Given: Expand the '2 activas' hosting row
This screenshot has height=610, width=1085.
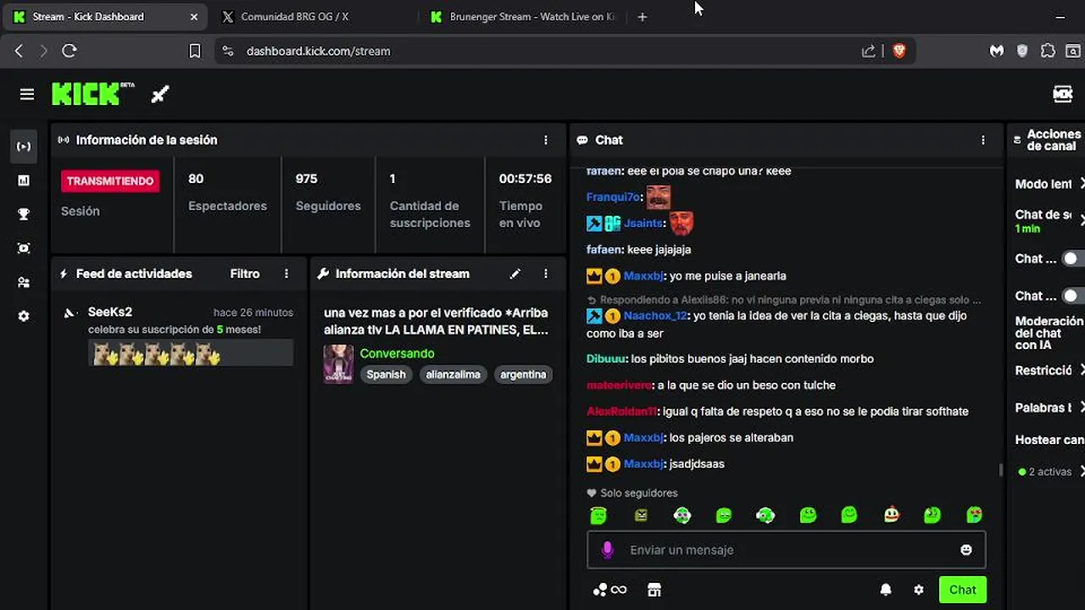Looking at the screenshot, I should [x=1050, y=471].
